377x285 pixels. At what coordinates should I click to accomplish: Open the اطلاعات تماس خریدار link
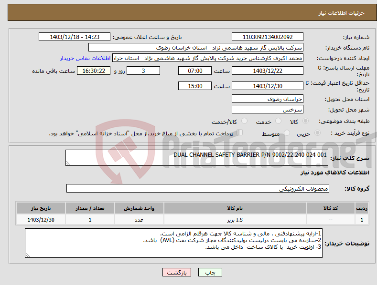click(85, 58)
